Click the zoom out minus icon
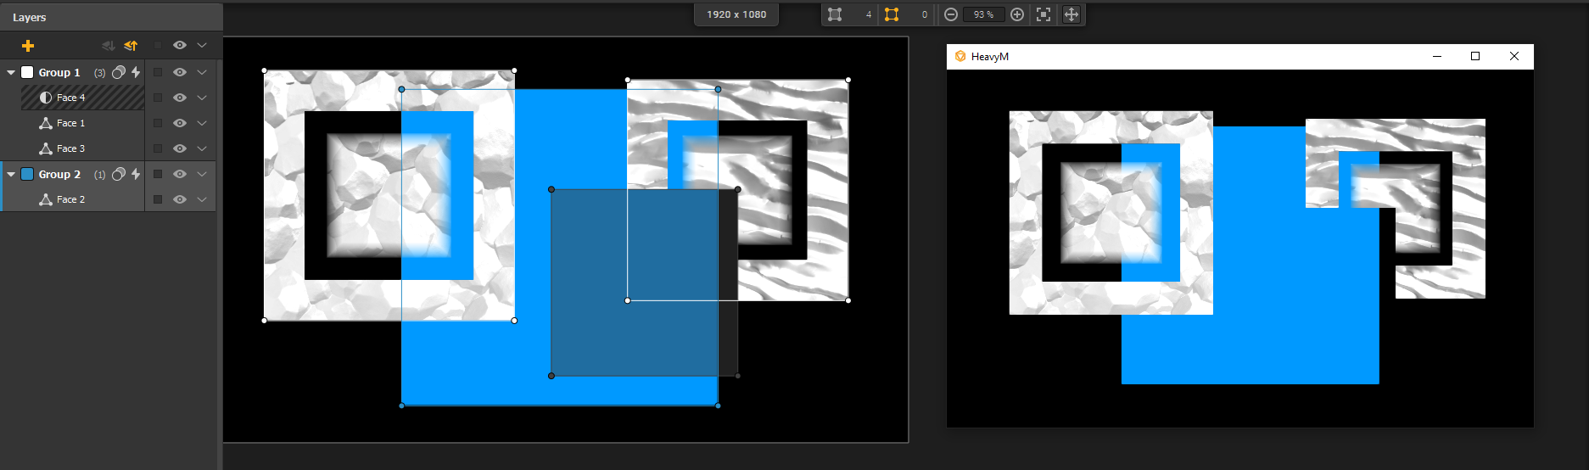Image resolution: width=1589 pixels, height=470 pixels. point(951,14)
